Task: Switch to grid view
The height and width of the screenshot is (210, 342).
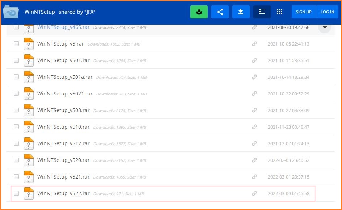Action: 279,12
